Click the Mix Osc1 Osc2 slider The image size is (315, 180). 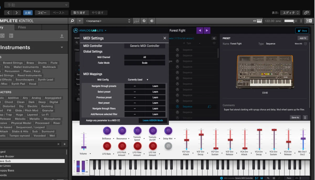click(303, 138)
